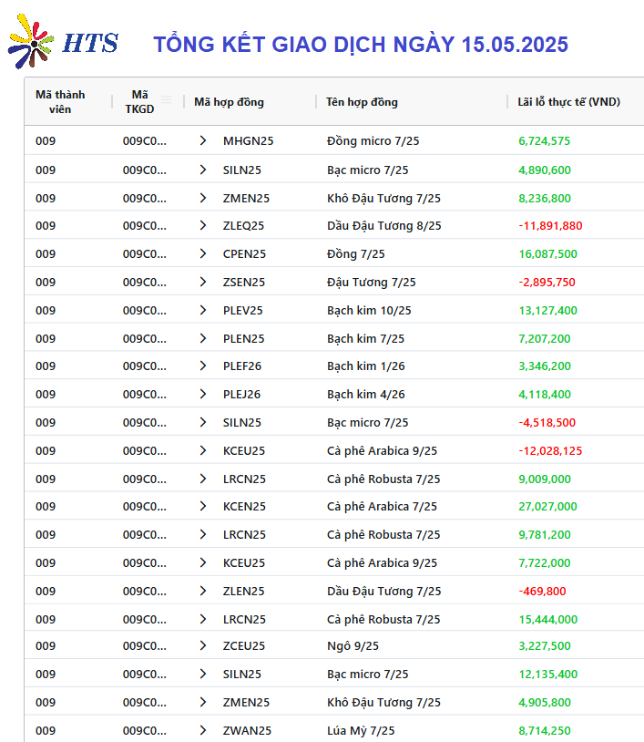The image size is (644, 742).
Task: Click the profit value 3,346,200
Action: pyautogui.click(x=545, y=366)
